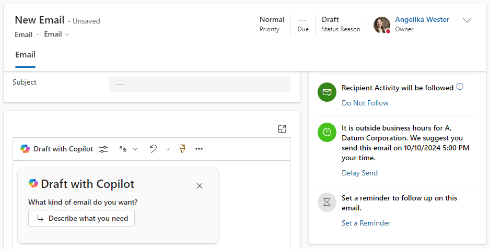490x249 pixels.
Task: Select the Email tab
Action: point(25,55)
